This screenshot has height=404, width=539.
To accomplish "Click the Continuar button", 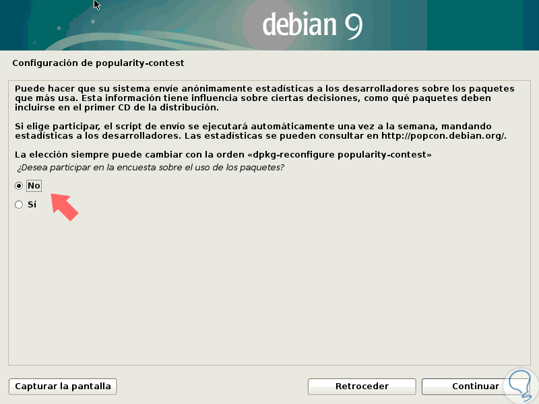I will pos(476,386).
